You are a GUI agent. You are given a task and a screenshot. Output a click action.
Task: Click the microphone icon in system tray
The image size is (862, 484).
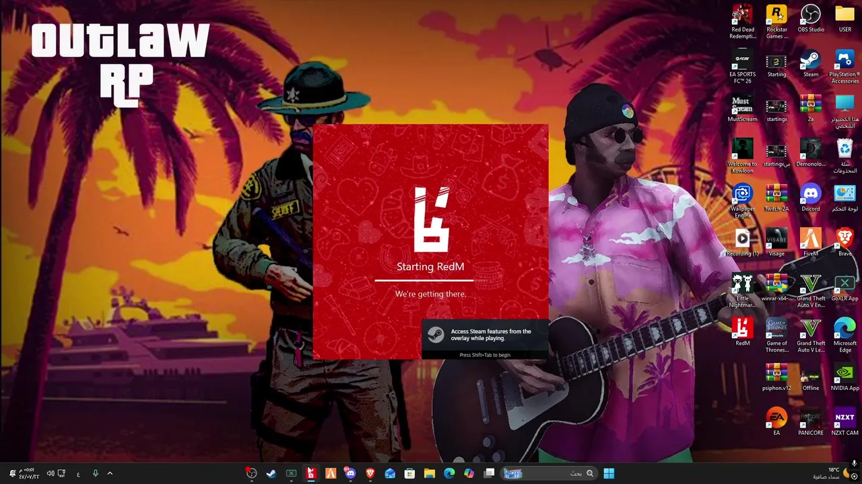point(96,473)
